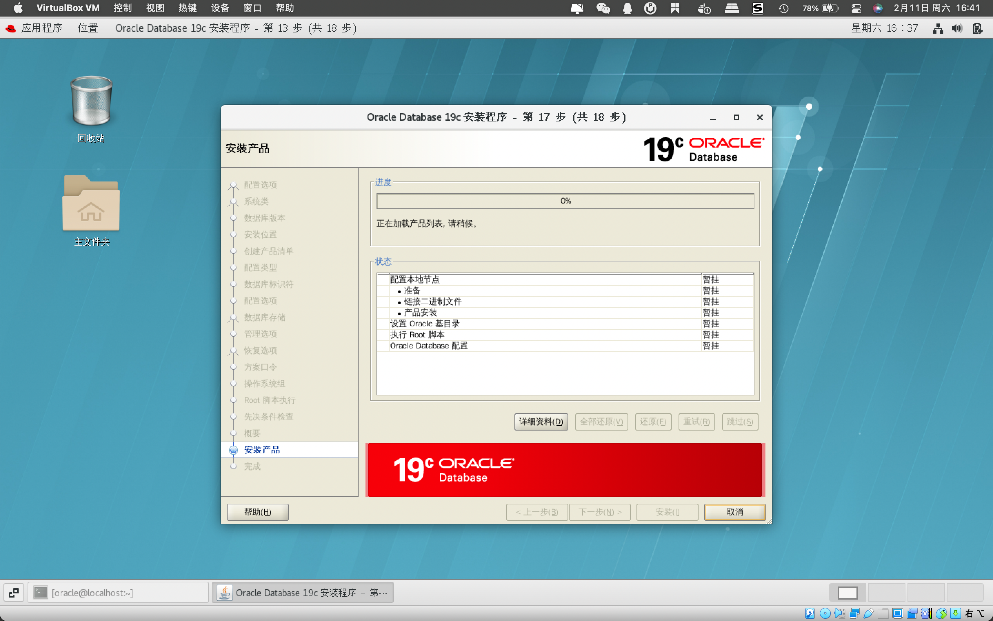Screen dimensions: 993x621
Task: Click the 配置本地节点 status row
Action: [565, 280]
